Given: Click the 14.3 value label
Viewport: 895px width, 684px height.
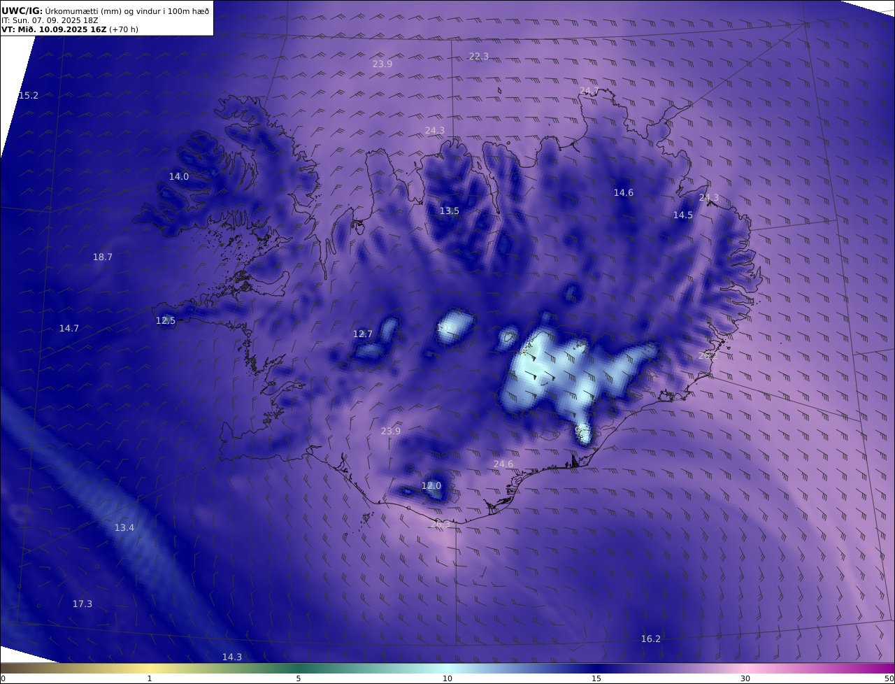Looking at the screenshot, I should click(232, 657).
